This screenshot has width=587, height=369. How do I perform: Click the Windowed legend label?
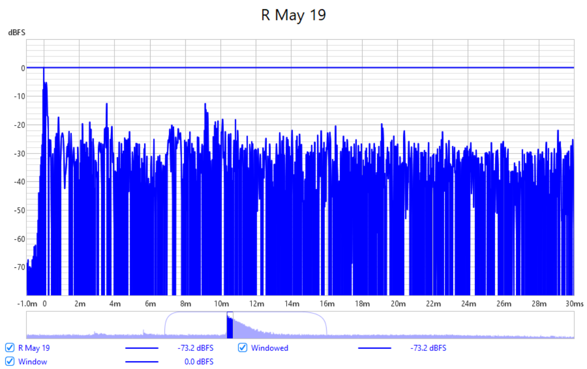click(x=270, y=348)
